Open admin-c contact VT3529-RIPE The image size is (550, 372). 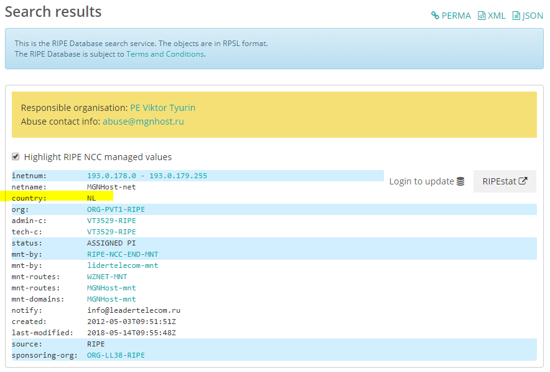111,221
